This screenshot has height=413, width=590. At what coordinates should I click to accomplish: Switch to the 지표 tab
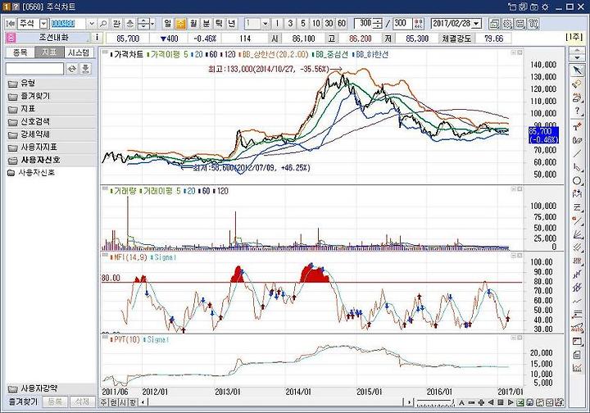point(49,52)
